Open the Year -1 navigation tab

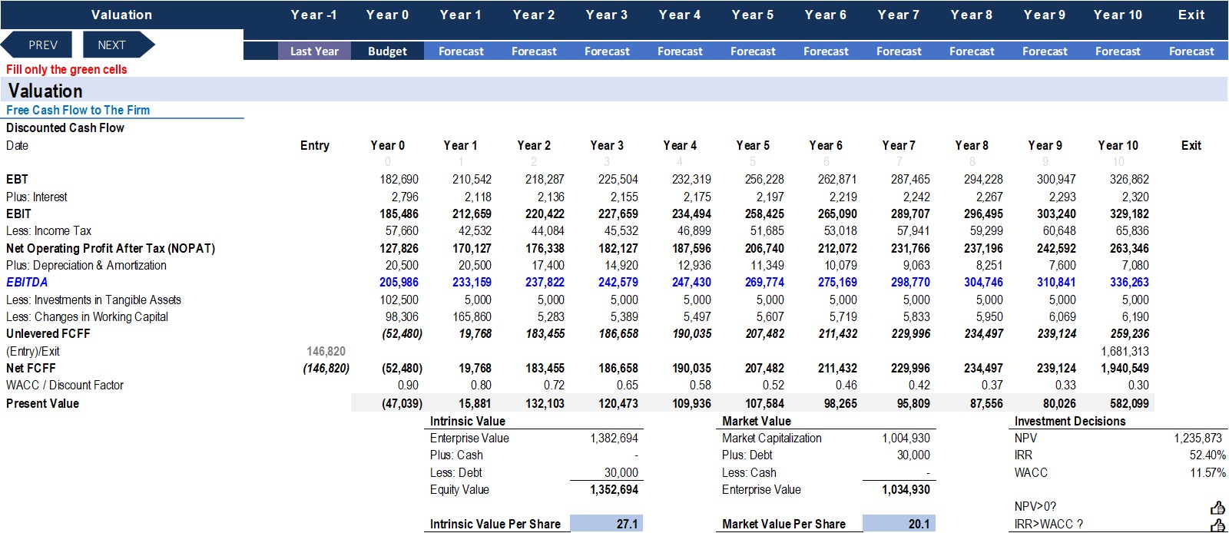[313, 15]
